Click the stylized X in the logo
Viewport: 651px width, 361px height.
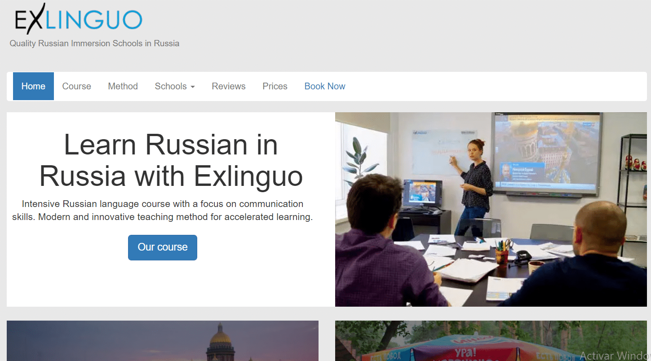[35, 19]
